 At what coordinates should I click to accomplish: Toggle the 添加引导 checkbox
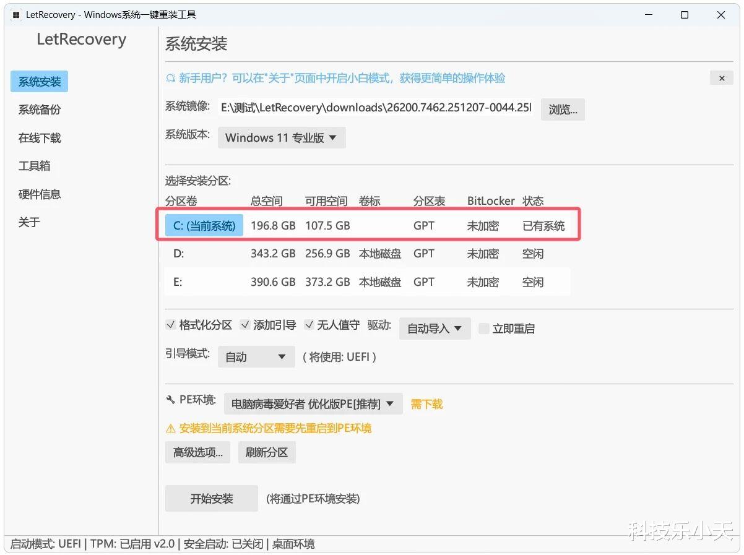click(245, 325)
